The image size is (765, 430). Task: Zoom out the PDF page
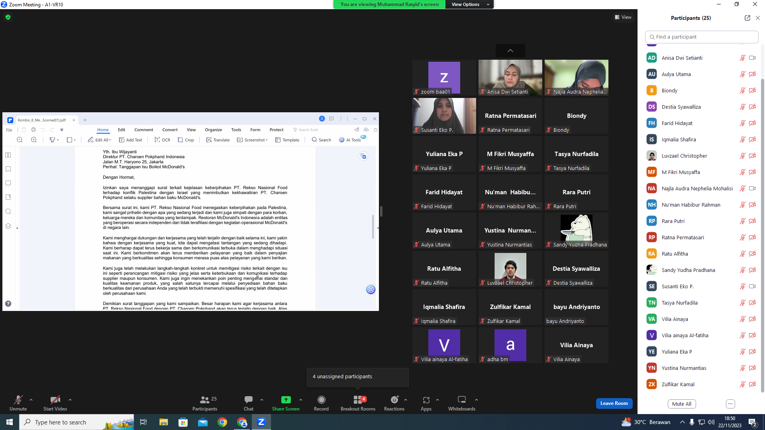[x=20, y=140]
